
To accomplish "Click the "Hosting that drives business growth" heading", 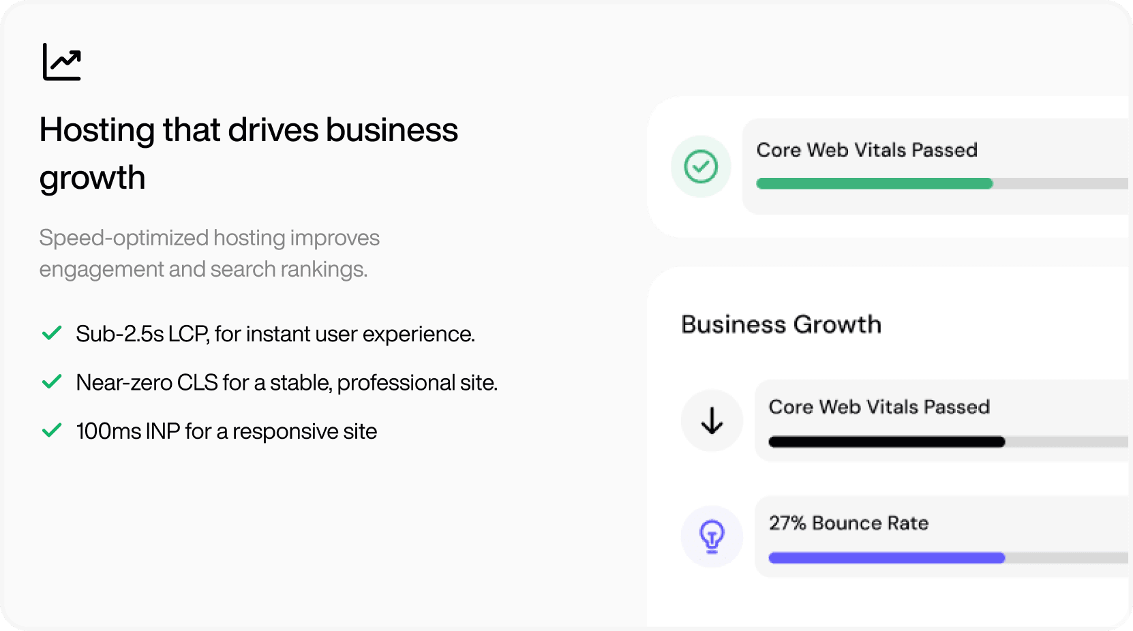I will tap(248, 153).
